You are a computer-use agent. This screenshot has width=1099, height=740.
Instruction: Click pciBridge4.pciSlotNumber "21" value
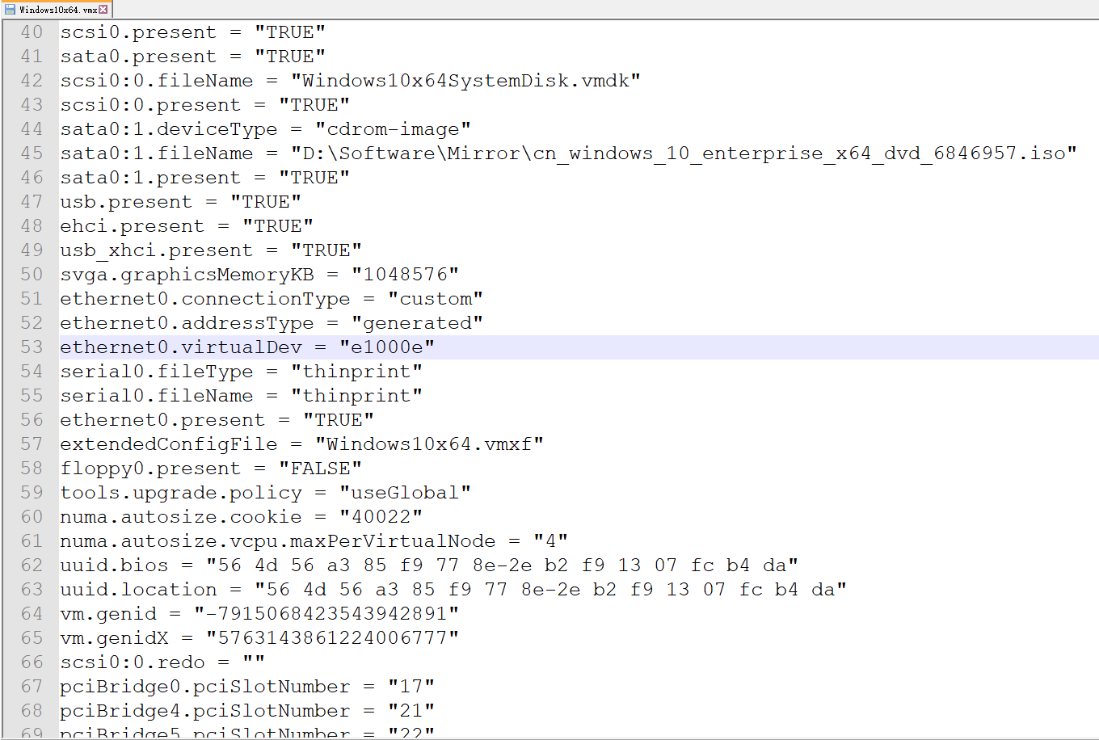[411, 711]
